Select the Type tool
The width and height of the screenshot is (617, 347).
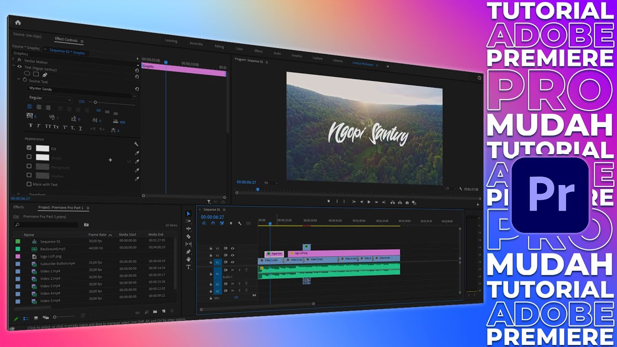[x=188, y=267]
